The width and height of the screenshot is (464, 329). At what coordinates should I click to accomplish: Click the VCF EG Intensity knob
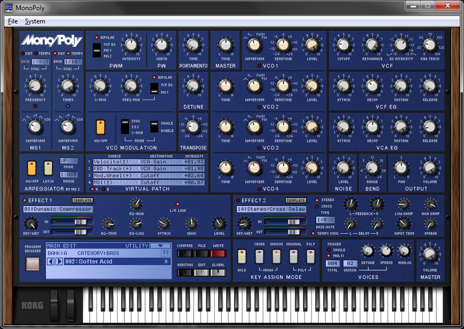coord(401,45)
